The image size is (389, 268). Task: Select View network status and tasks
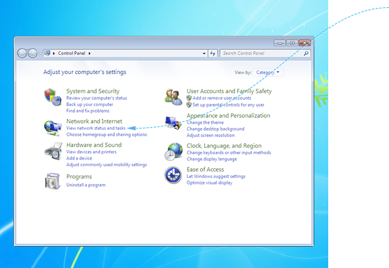click(96, 128)
